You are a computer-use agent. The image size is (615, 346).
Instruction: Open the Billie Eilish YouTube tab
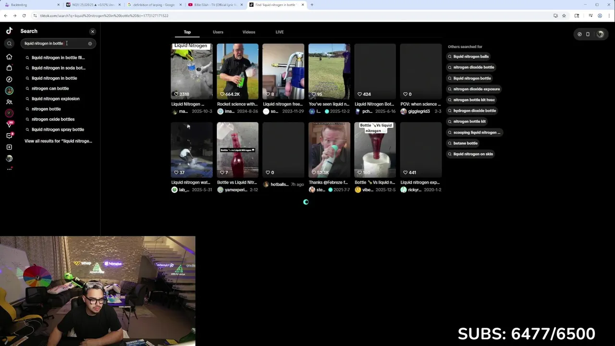215,5
